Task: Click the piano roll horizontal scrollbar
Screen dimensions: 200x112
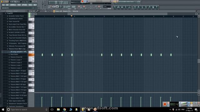Action: tap(117, 14)
